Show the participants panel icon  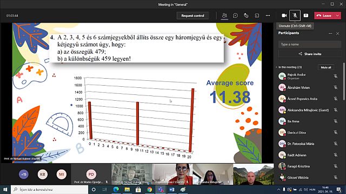tap(224, 16)
